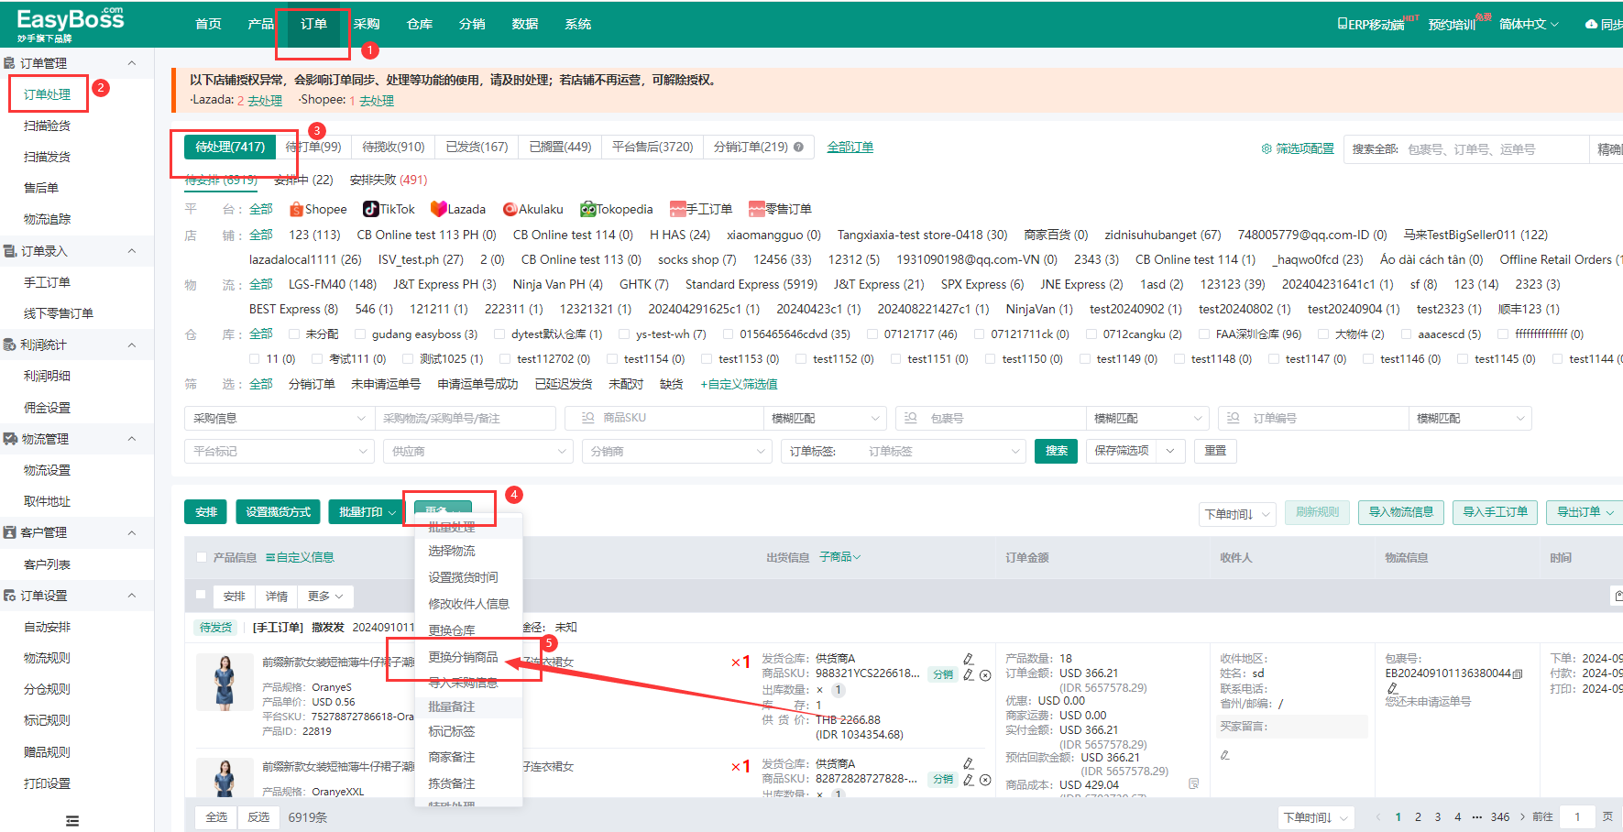1623x832 pixels.
Task: Choose 更换分销商品 from the menu
Action: point(464,657)
